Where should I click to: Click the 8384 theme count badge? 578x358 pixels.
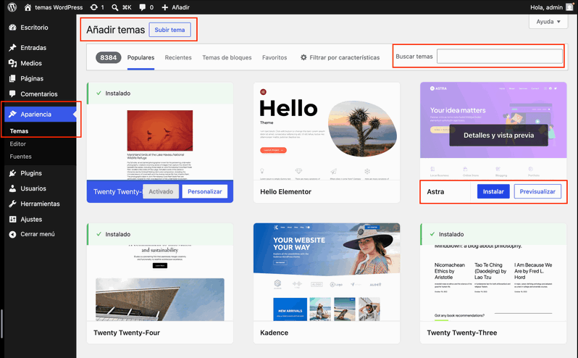pyautogui.click(x=109, y=57)
